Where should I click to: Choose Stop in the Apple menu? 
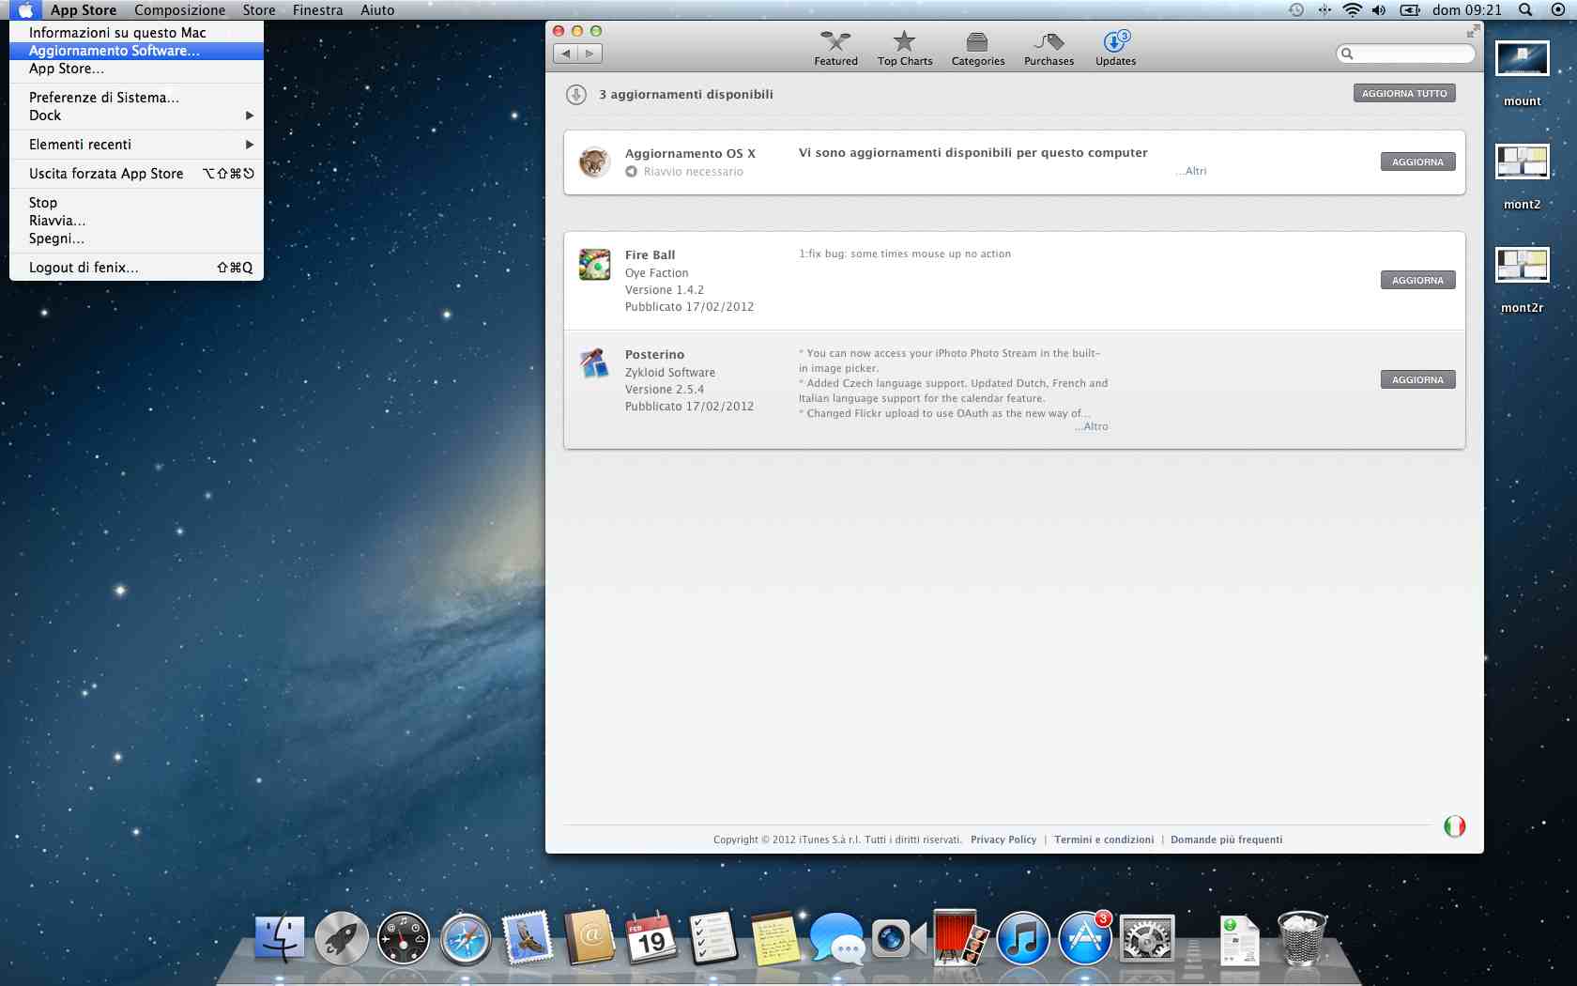pos(136,203)
